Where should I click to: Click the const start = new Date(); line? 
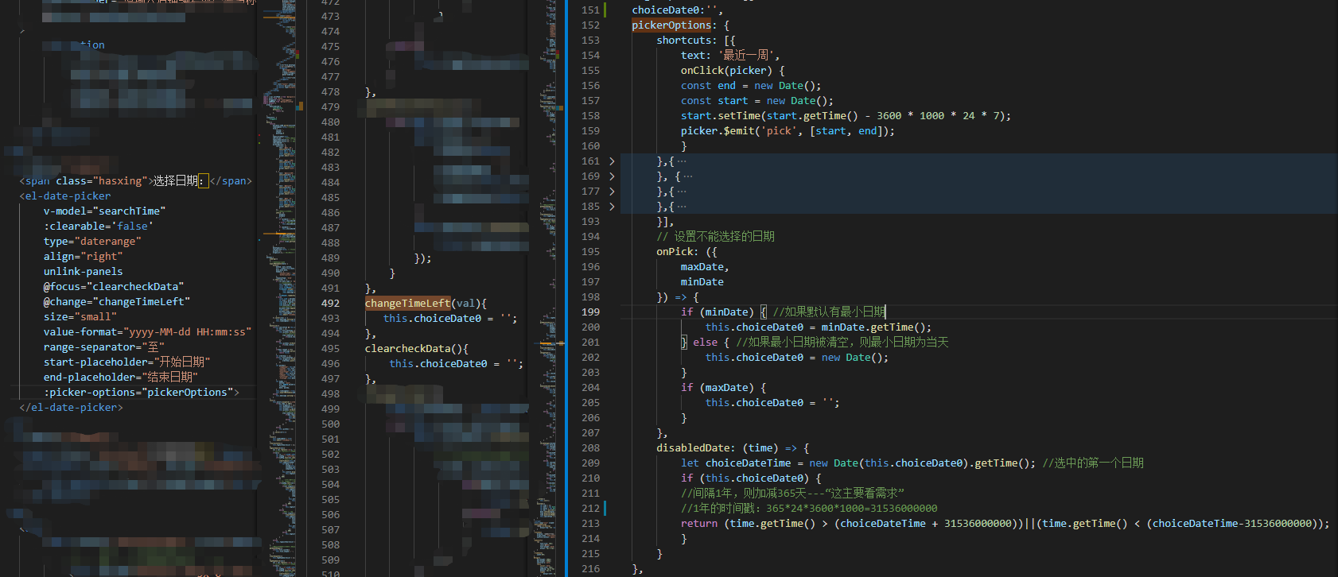click(x=757, y=101)
